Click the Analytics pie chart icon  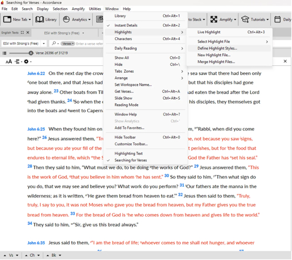coord(66,19)
